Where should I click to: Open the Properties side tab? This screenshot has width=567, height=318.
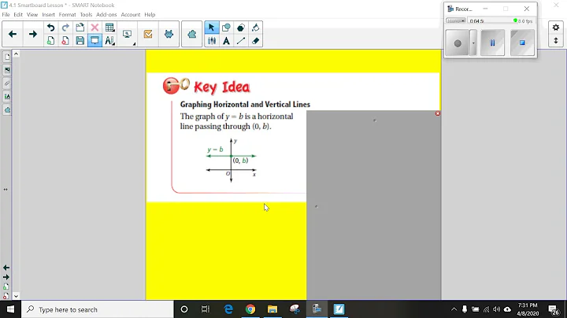pyautogui.click(x=7, y=96)
